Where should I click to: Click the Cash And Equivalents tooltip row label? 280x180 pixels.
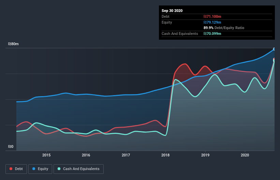point(180,34)
